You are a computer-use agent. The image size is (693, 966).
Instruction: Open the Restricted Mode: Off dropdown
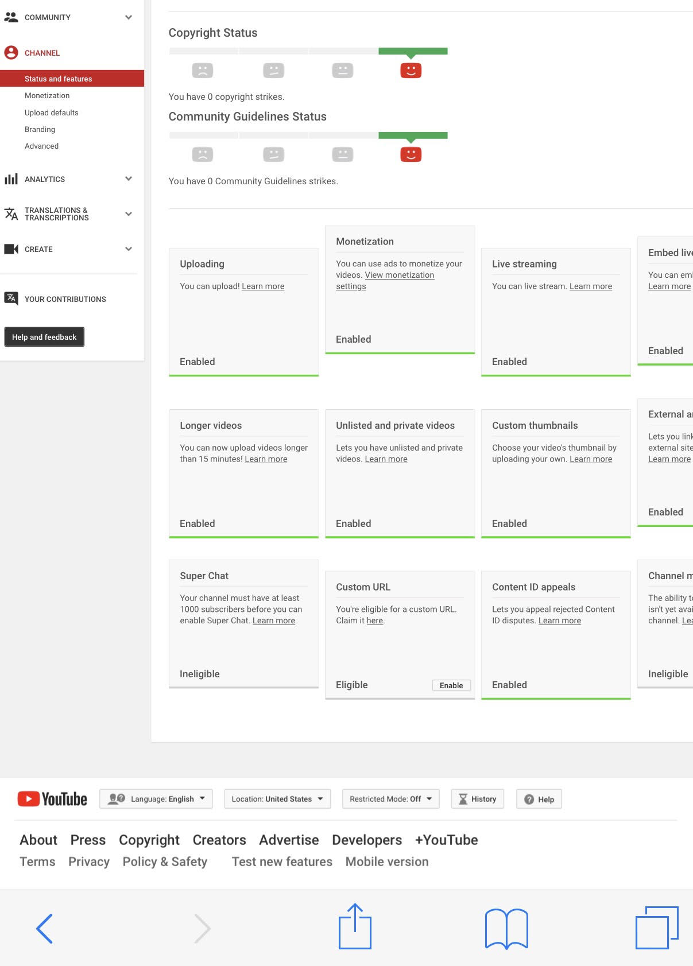coord(390,799)
